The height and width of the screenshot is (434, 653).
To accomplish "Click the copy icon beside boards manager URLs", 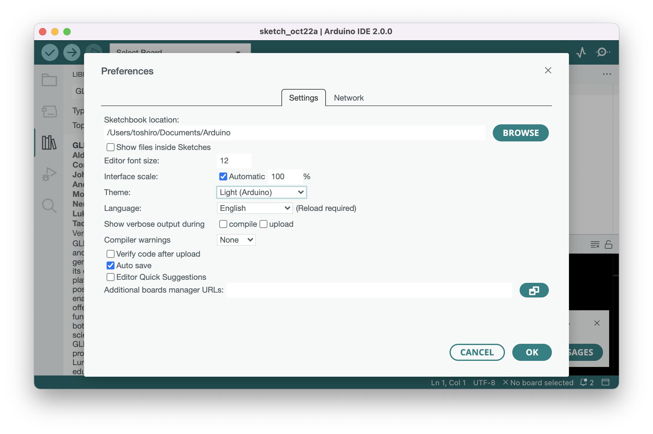I will click(x=534, y=290).
